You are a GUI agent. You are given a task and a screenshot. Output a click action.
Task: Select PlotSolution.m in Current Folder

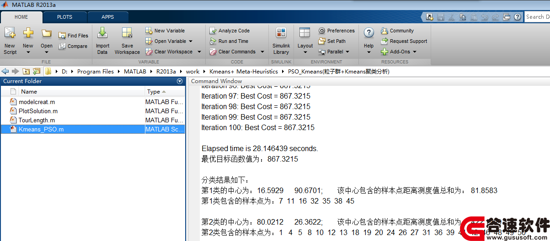click(x=93, y=111)
